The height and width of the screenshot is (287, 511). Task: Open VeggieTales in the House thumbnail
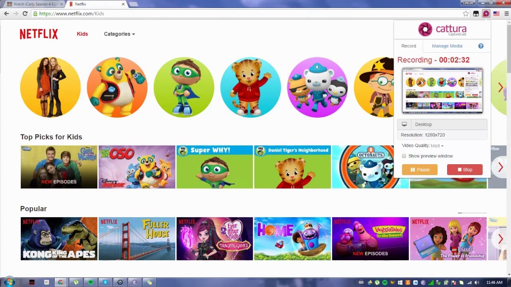(370, 239)
